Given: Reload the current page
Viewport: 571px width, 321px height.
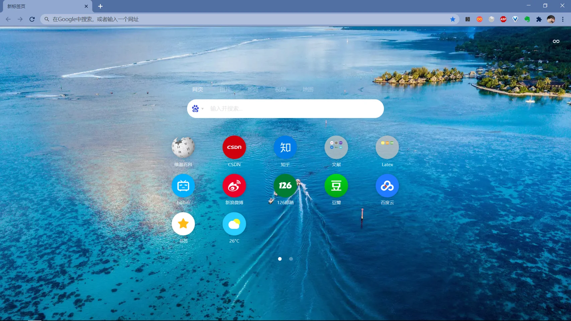Looking at the screenshot, I should pyautogui.click(x=32, y=19).
